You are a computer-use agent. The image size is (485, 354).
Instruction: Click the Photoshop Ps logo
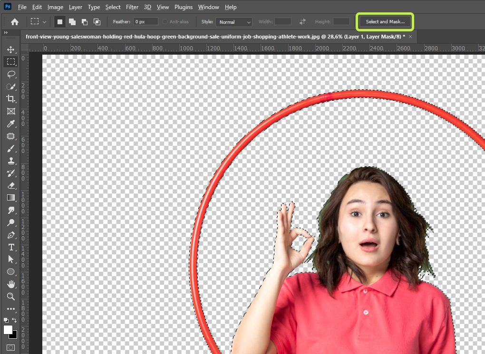[8, 6]
